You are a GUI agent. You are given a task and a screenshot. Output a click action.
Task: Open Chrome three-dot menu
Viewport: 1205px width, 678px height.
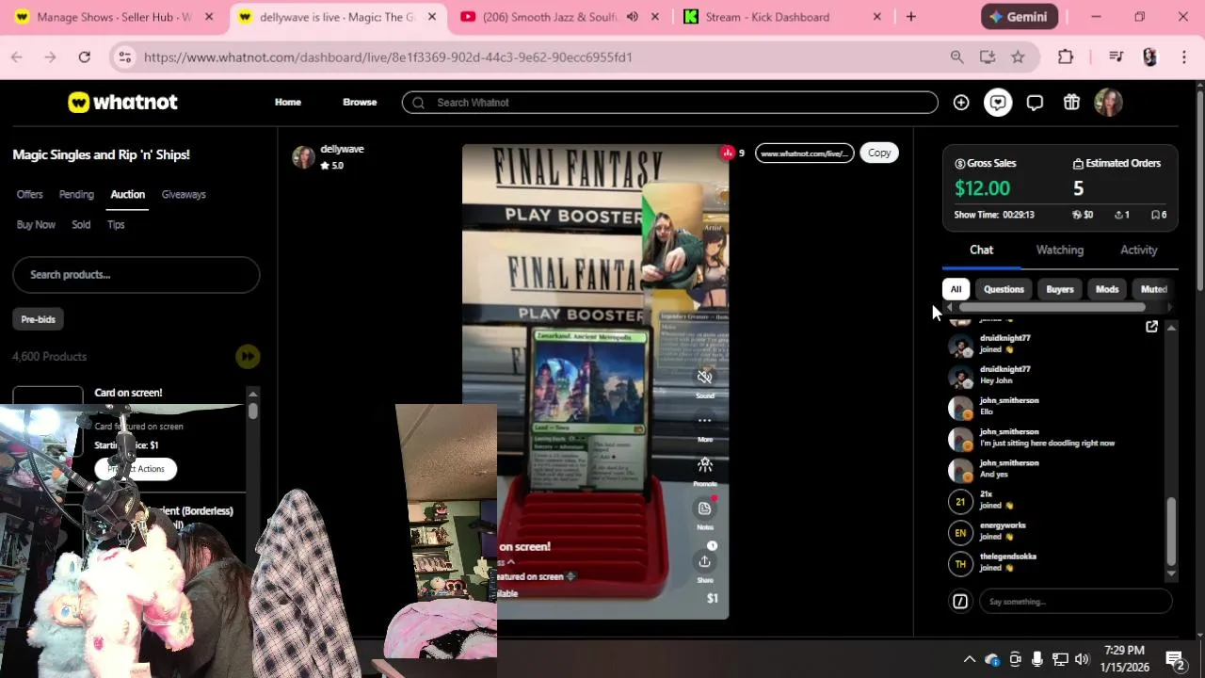1184,57
